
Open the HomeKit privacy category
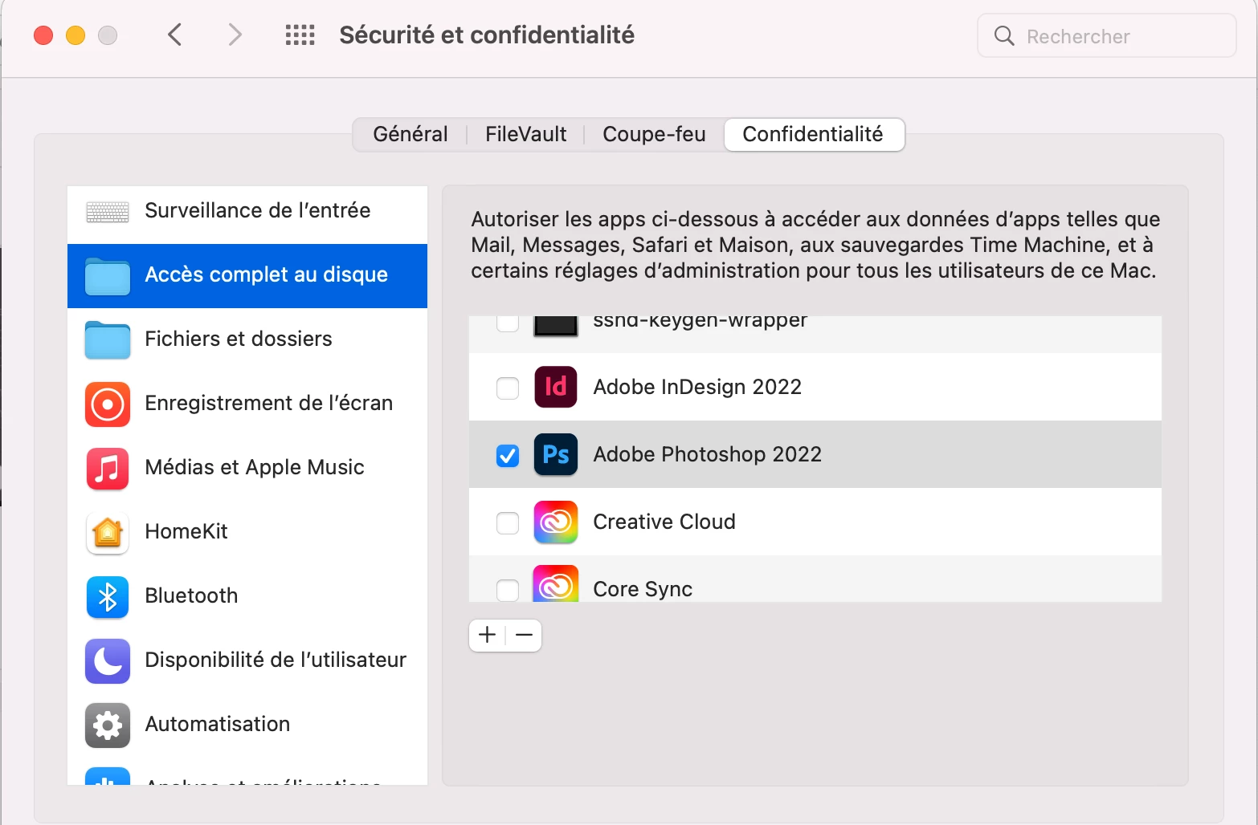tap(247, 532)
